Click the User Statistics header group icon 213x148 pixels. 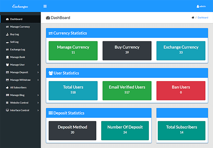pyautogui.click(x=51, y=73)
